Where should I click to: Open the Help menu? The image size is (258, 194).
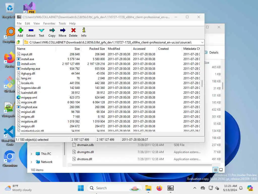tap(72, 23)
